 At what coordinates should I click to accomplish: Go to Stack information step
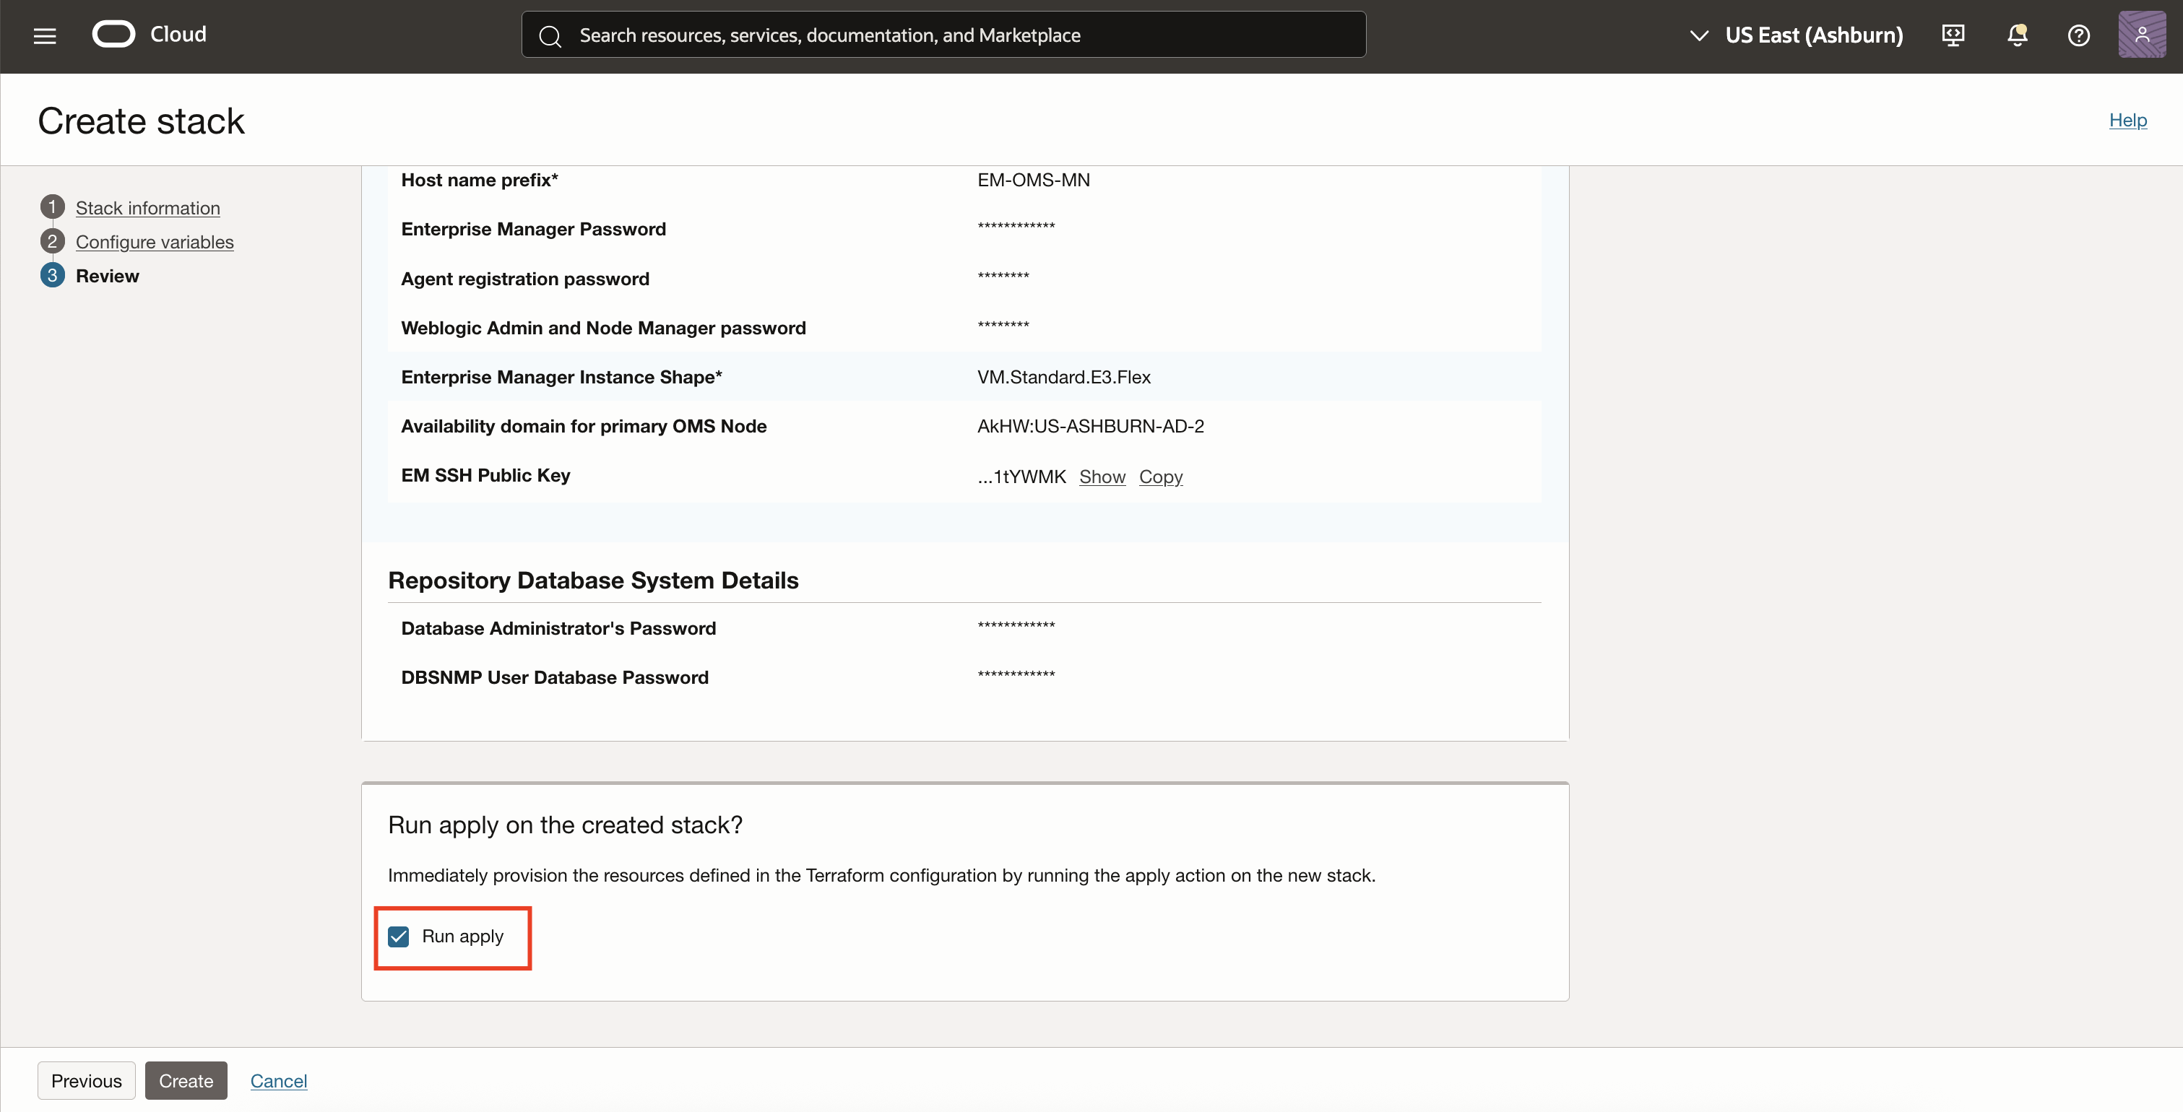click(x=147, y=207)
